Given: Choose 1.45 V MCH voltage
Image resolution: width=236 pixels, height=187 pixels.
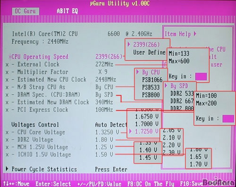Looking at the screenshot, I should (148, 157).
